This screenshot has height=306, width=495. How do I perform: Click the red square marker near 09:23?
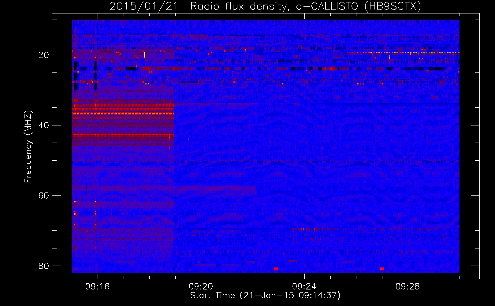tap(276, 269)
